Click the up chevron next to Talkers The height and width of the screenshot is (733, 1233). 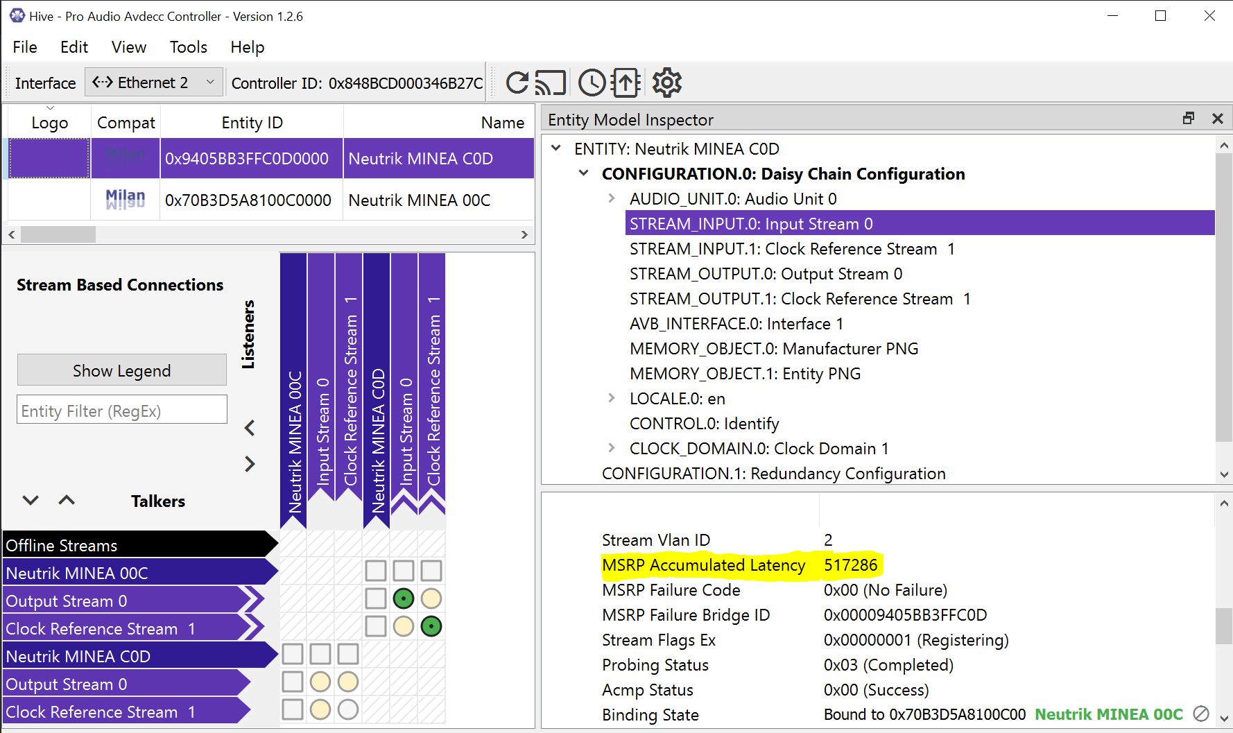(67, 500)
